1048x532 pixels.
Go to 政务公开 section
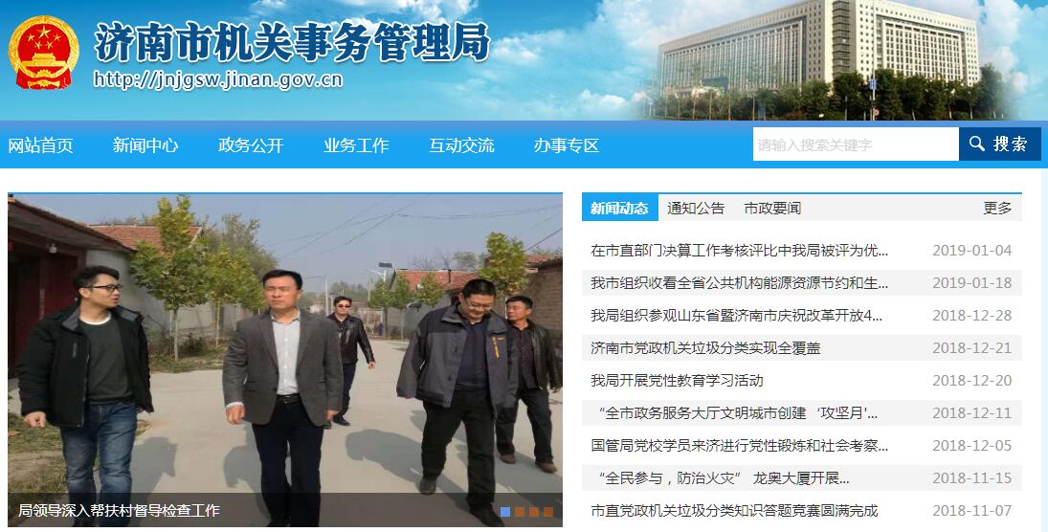252,145
